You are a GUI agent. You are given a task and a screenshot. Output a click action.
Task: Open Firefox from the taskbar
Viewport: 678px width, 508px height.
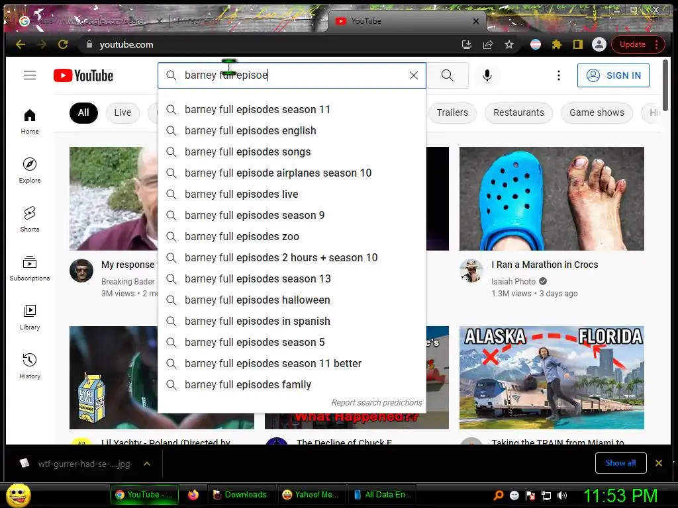pos(193,495)
